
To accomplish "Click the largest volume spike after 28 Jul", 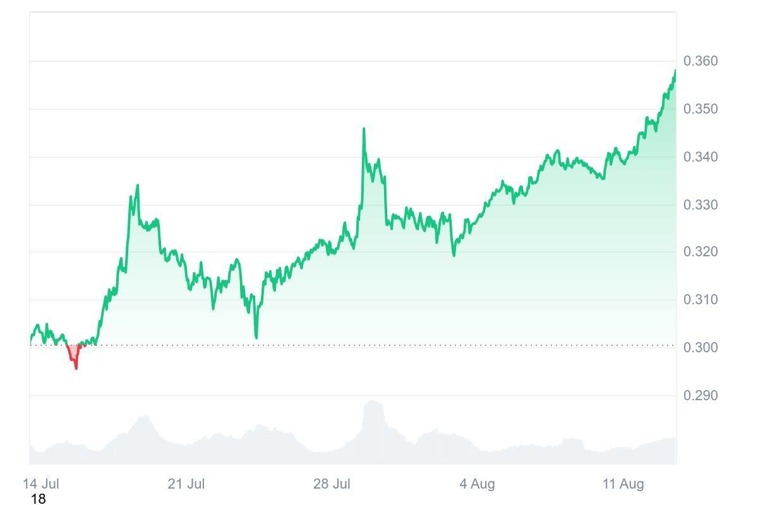I will 373,404.
